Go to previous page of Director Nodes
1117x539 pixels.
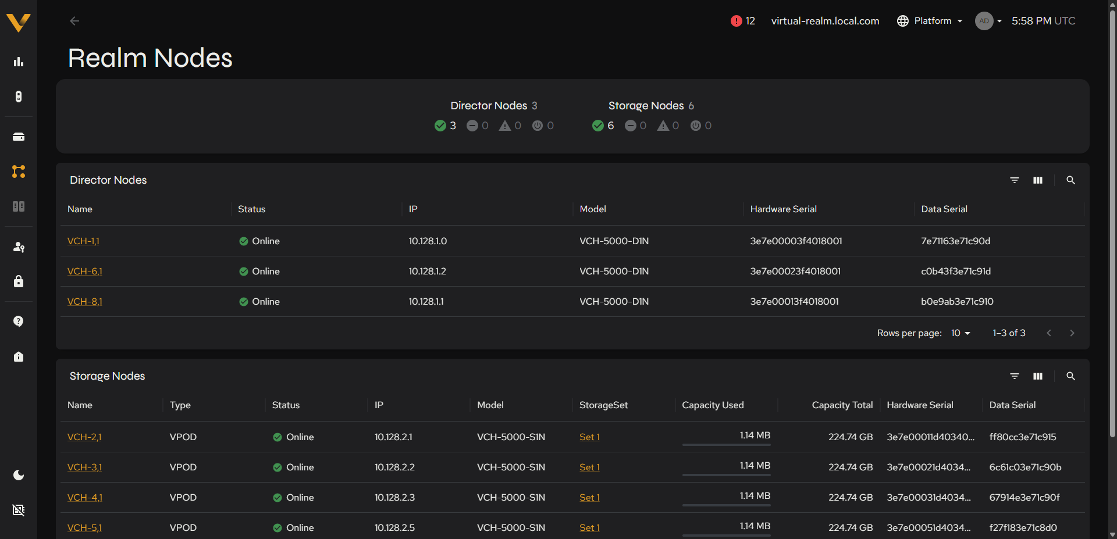coord(1049,333)
